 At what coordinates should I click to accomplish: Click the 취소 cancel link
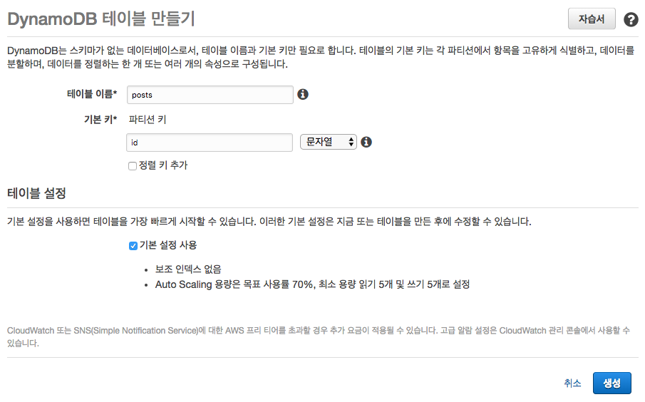pos(572,383)
